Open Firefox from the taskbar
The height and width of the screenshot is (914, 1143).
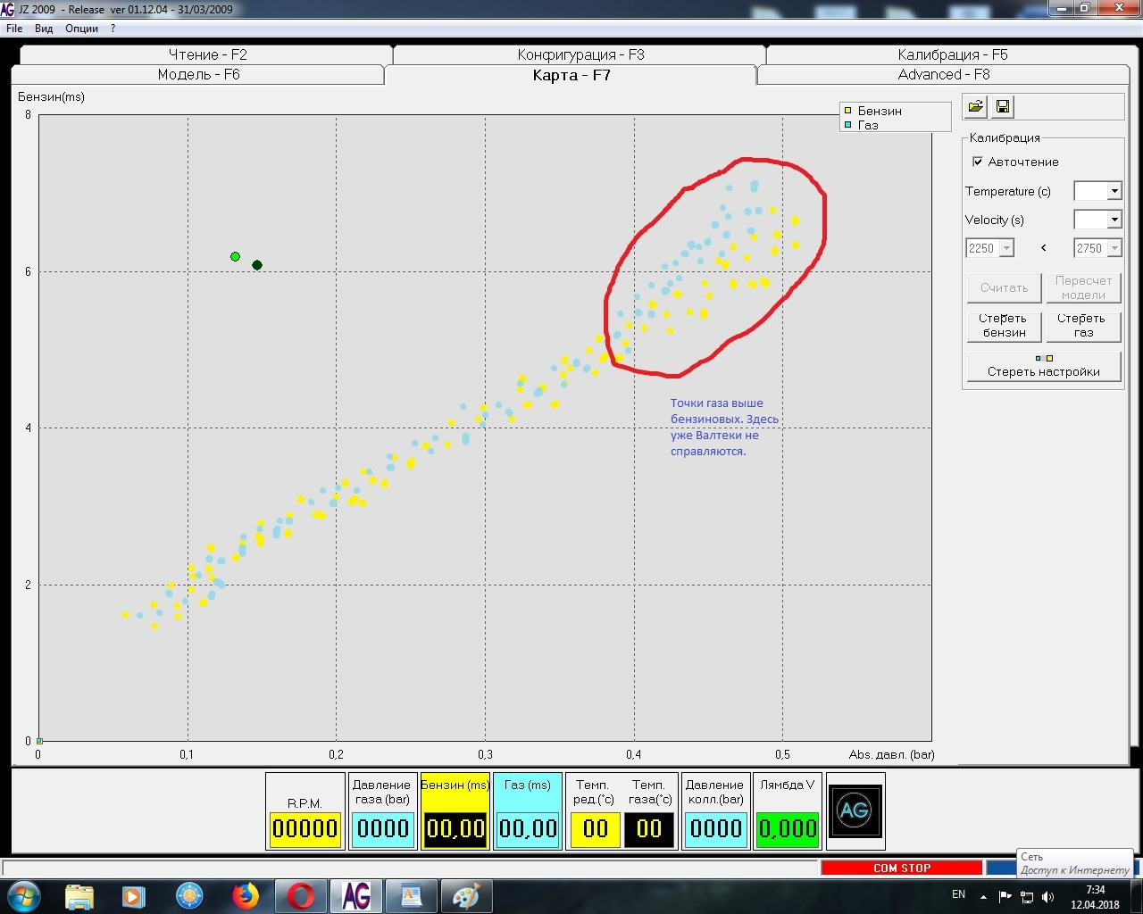[x=245, y=896]
